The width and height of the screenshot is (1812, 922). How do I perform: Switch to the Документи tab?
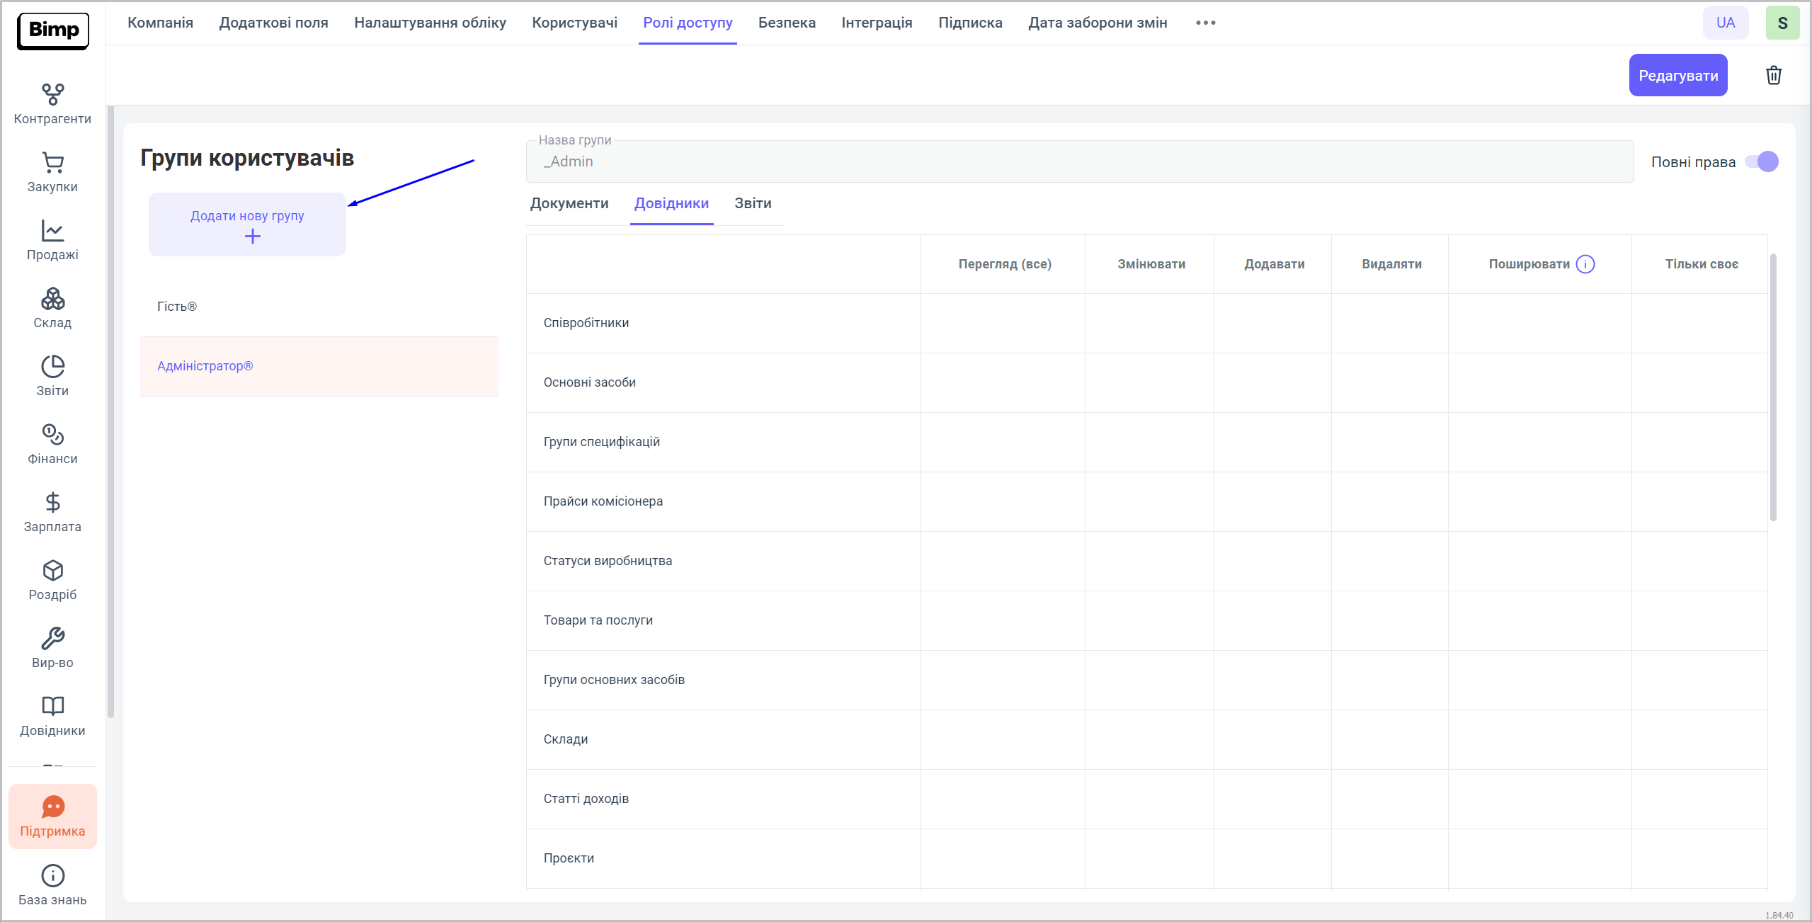click(x=569, y=203)
